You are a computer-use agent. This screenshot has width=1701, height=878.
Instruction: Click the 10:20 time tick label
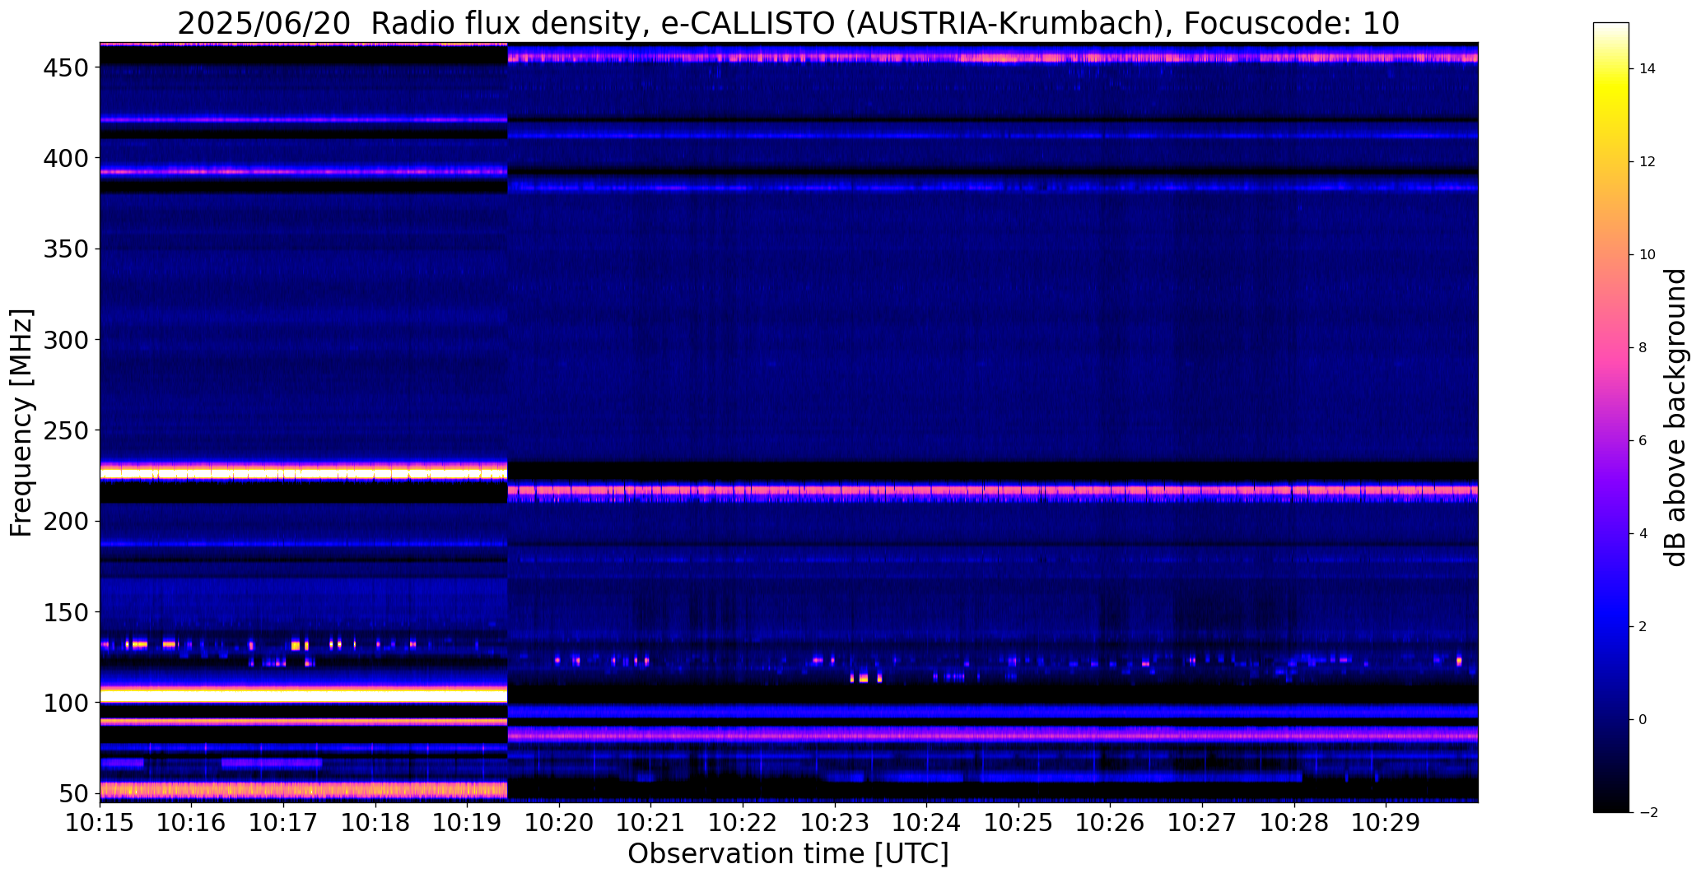(x=559, y=822)
